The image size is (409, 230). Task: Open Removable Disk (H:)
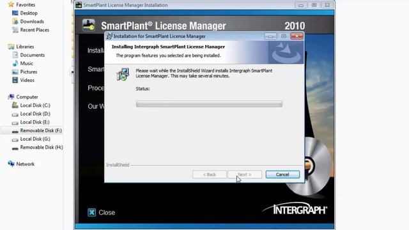point(42,148)
